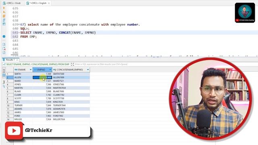
Task: Click the MARTIN name cell
Action: [x=23, y=88]
